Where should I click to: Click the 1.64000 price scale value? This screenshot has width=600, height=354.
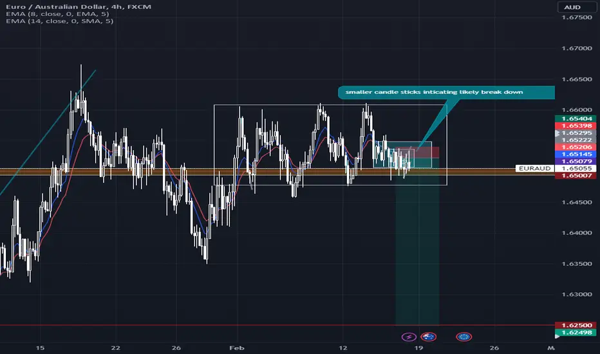coord(577,233)
